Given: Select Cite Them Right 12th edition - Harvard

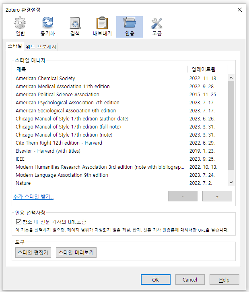Looking at the screenshot, I should coord(120,143).
